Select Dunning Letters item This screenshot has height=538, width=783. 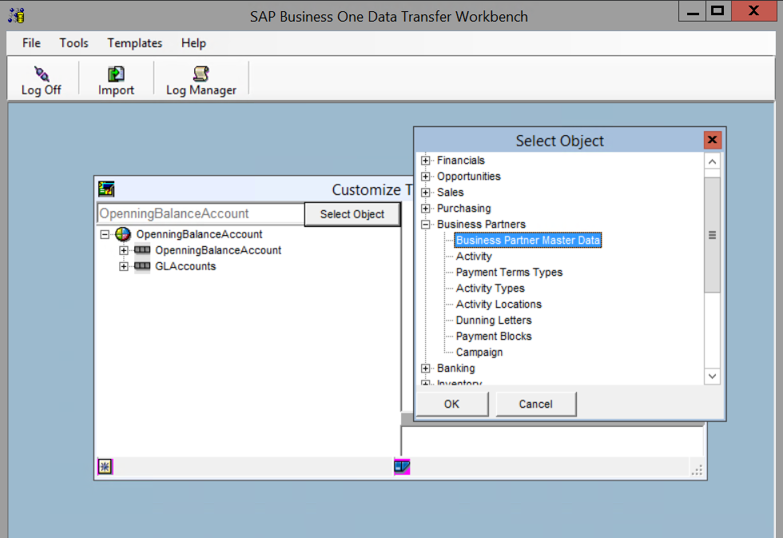click(494, 321)
